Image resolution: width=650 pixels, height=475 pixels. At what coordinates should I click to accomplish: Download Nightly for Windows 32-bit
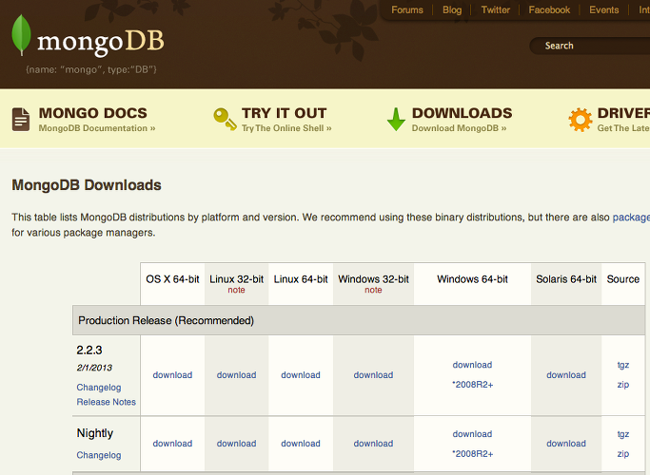coord(373,444)
